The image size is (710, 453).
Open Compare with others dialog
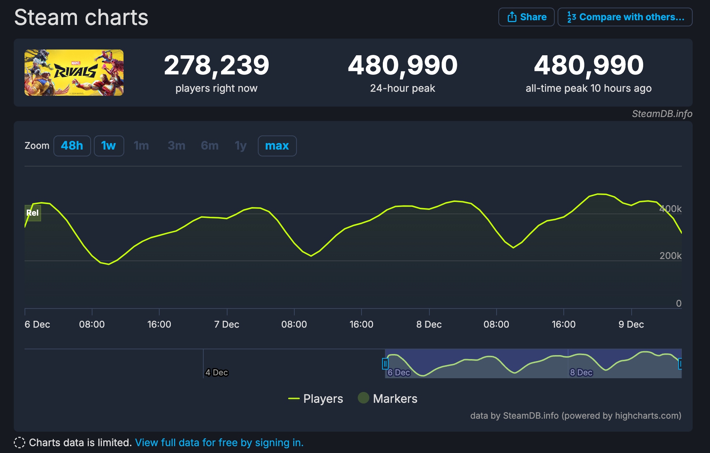click(x=625, y=17)
